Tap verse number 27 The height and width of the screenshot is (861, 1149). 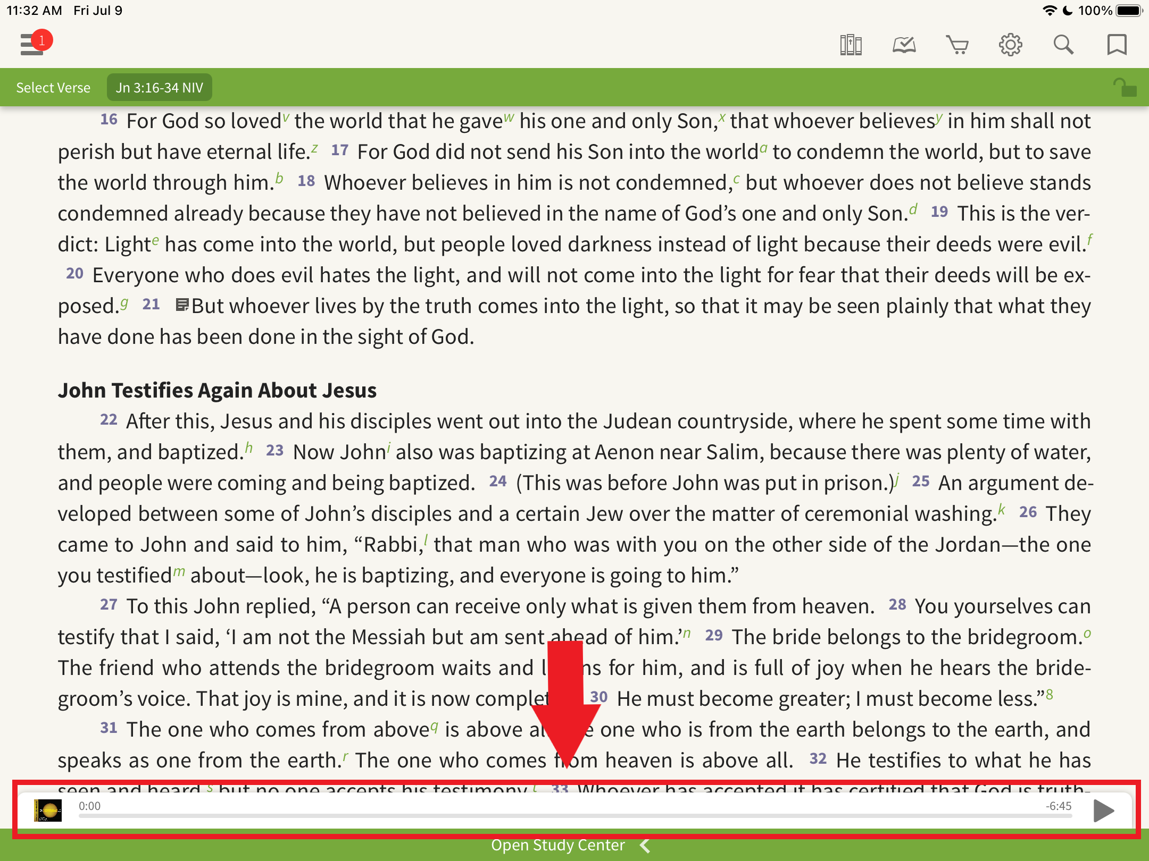tap(109, 605)
